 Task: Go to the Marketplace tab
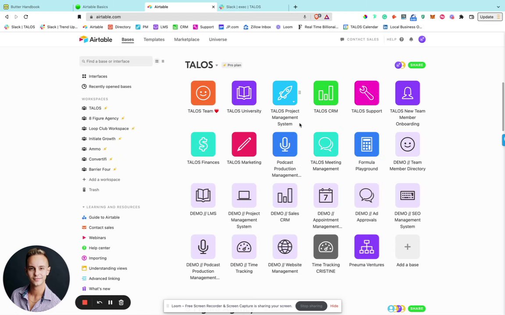(x=186, y=39)
